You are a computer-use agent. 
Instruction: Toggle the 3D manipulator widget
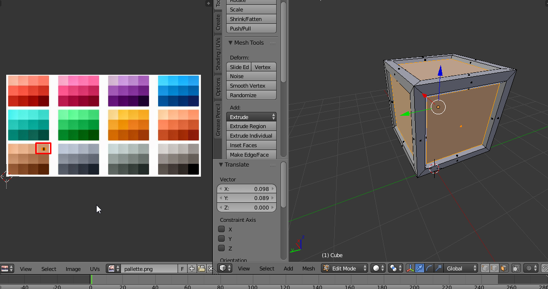pos(410,268)
